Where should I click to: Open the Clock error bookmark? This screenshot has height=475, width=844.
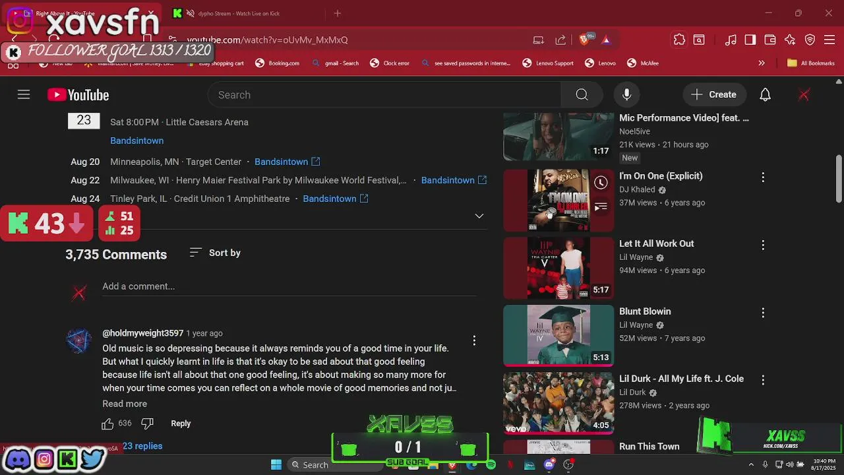click(x=390, y=63)
